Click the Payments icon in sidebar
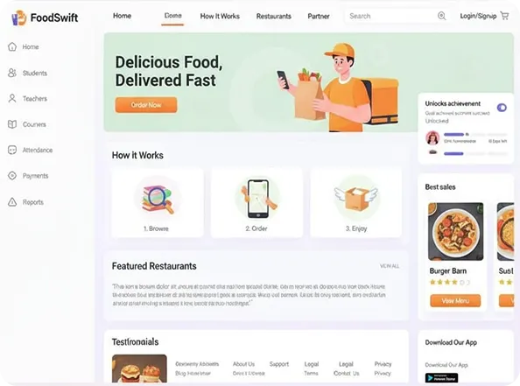520x386 pixels. pos(12,176)
